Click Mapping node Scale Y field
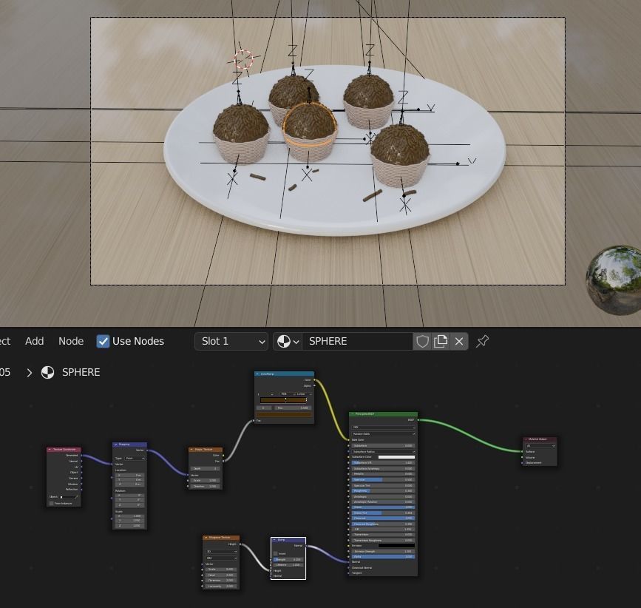This screenshot has height=608, width=641. coord(130,521)
